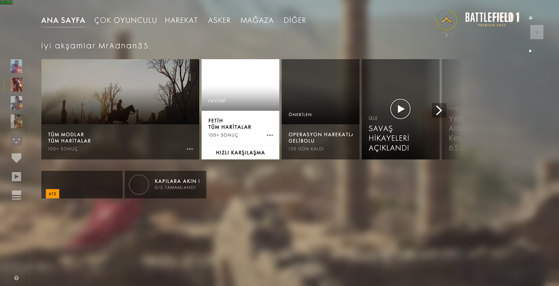This screenshot has height=286, width=559.
Task: Open the shield emblem icon in sidebar
Action: (16, 158)
